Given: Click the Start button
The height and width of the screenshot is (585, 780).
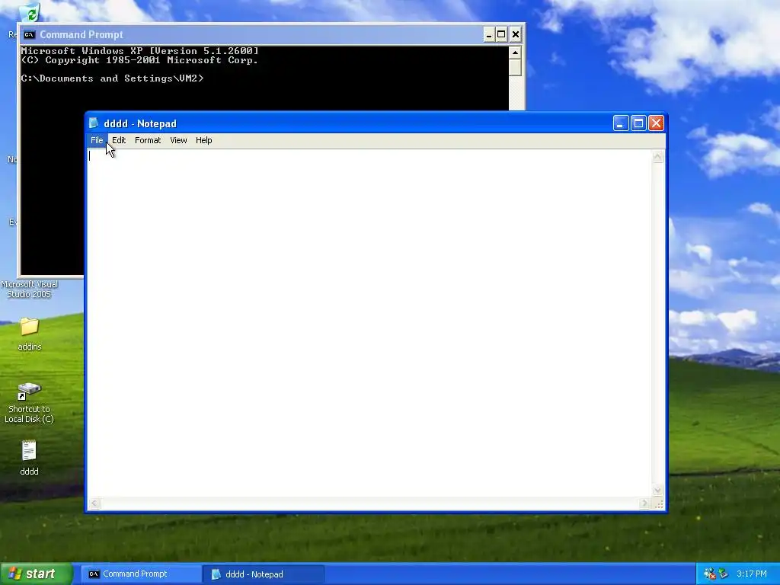Looking at the screenshot, I should click(36, 574).
